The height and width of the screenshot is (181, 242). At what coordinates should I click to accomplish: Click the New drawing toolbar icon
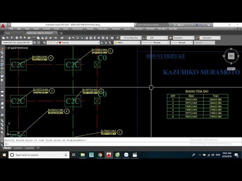tap(4, 38)
